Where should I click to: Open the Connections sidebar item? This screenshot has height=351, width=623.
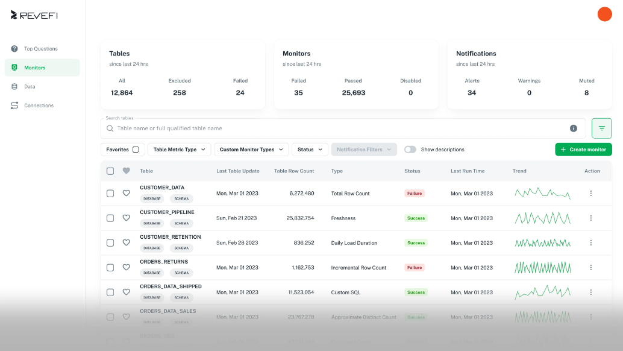[x=39, y=106]
